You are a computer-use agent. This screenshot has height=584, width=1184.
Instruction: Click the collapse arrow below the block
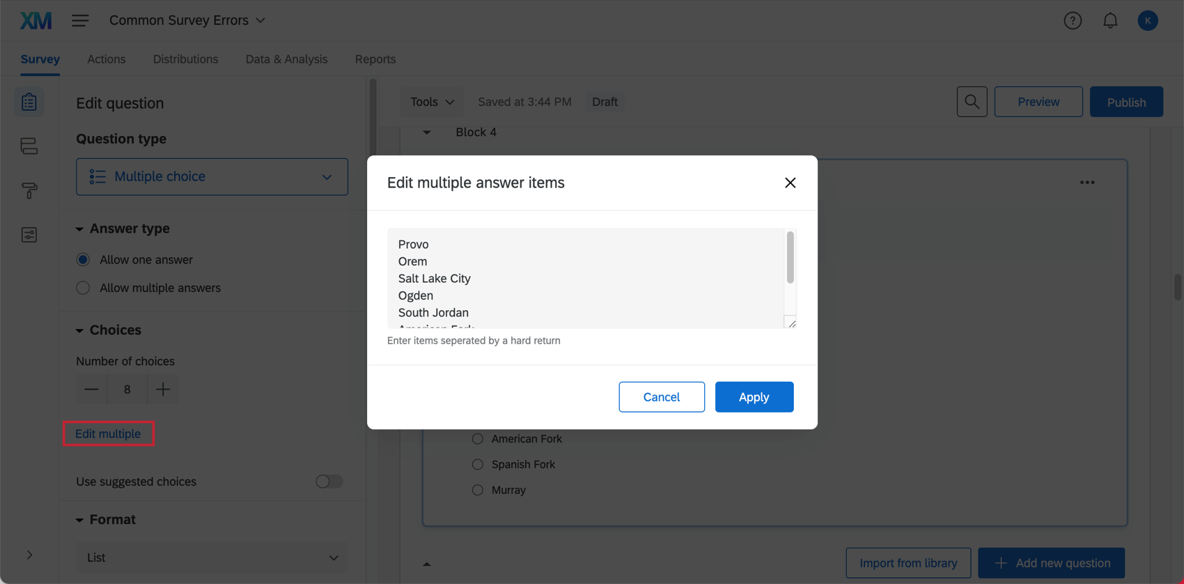(x=427, y=564)
